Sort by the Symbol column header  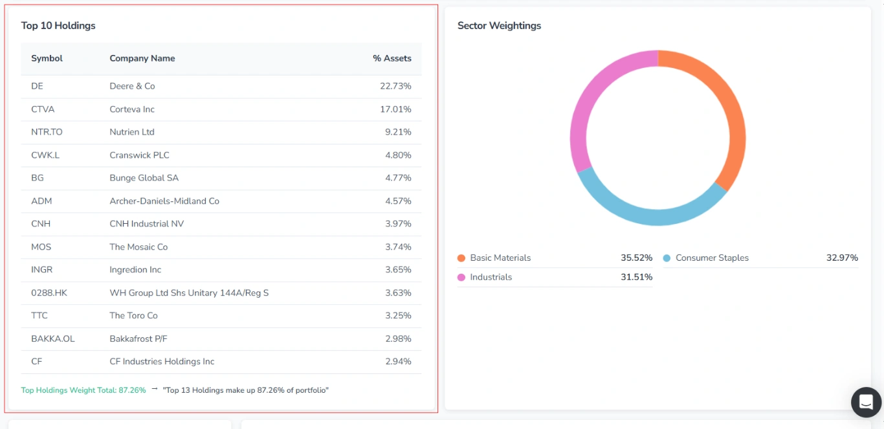(47, 58)
